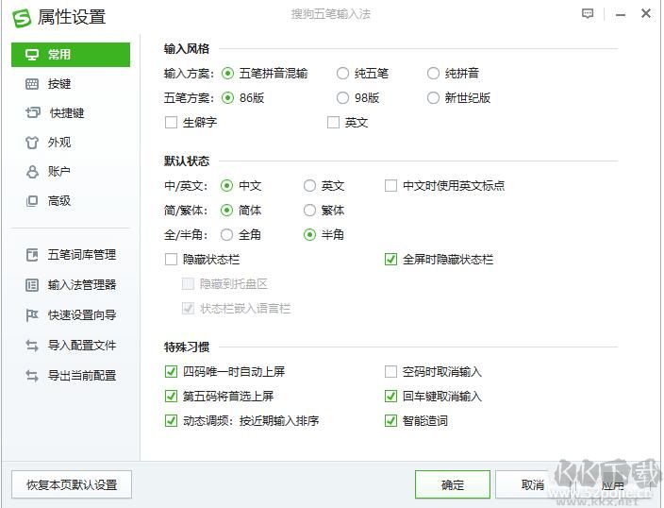Open the feedback chat bubble icon
Screen dimensions: 664x508
588,14
